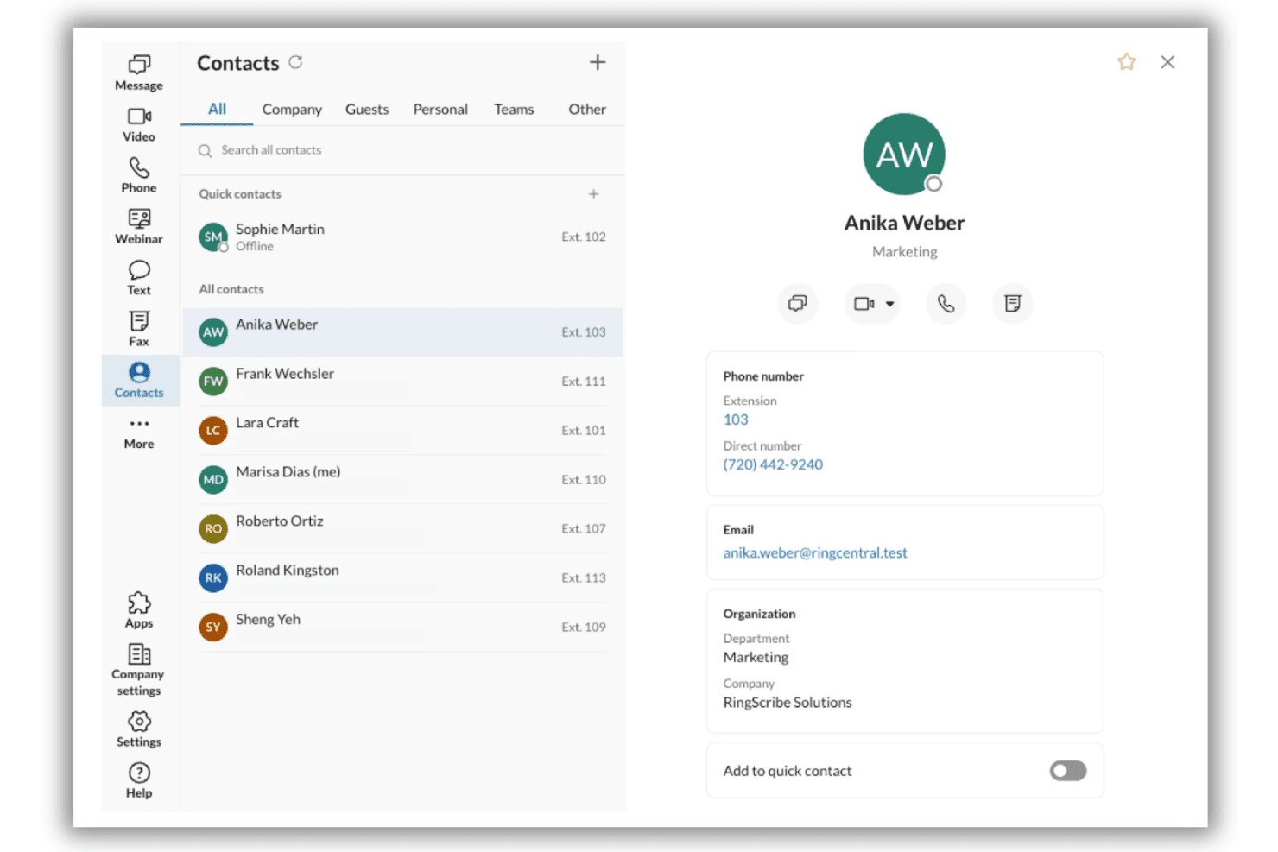The image size is (1278, 852).
Task: Switch to the Guests tab
Action: pyautogui.click(x=367, y=110)
